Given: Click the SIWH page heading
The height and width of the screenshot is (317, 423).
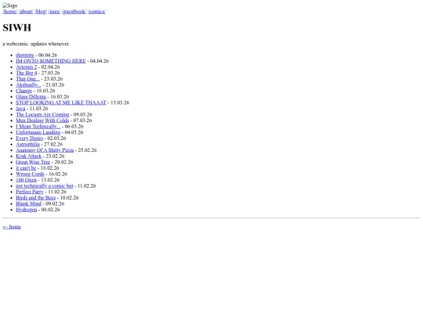Looking at the screenshot, I should [17, 27].
